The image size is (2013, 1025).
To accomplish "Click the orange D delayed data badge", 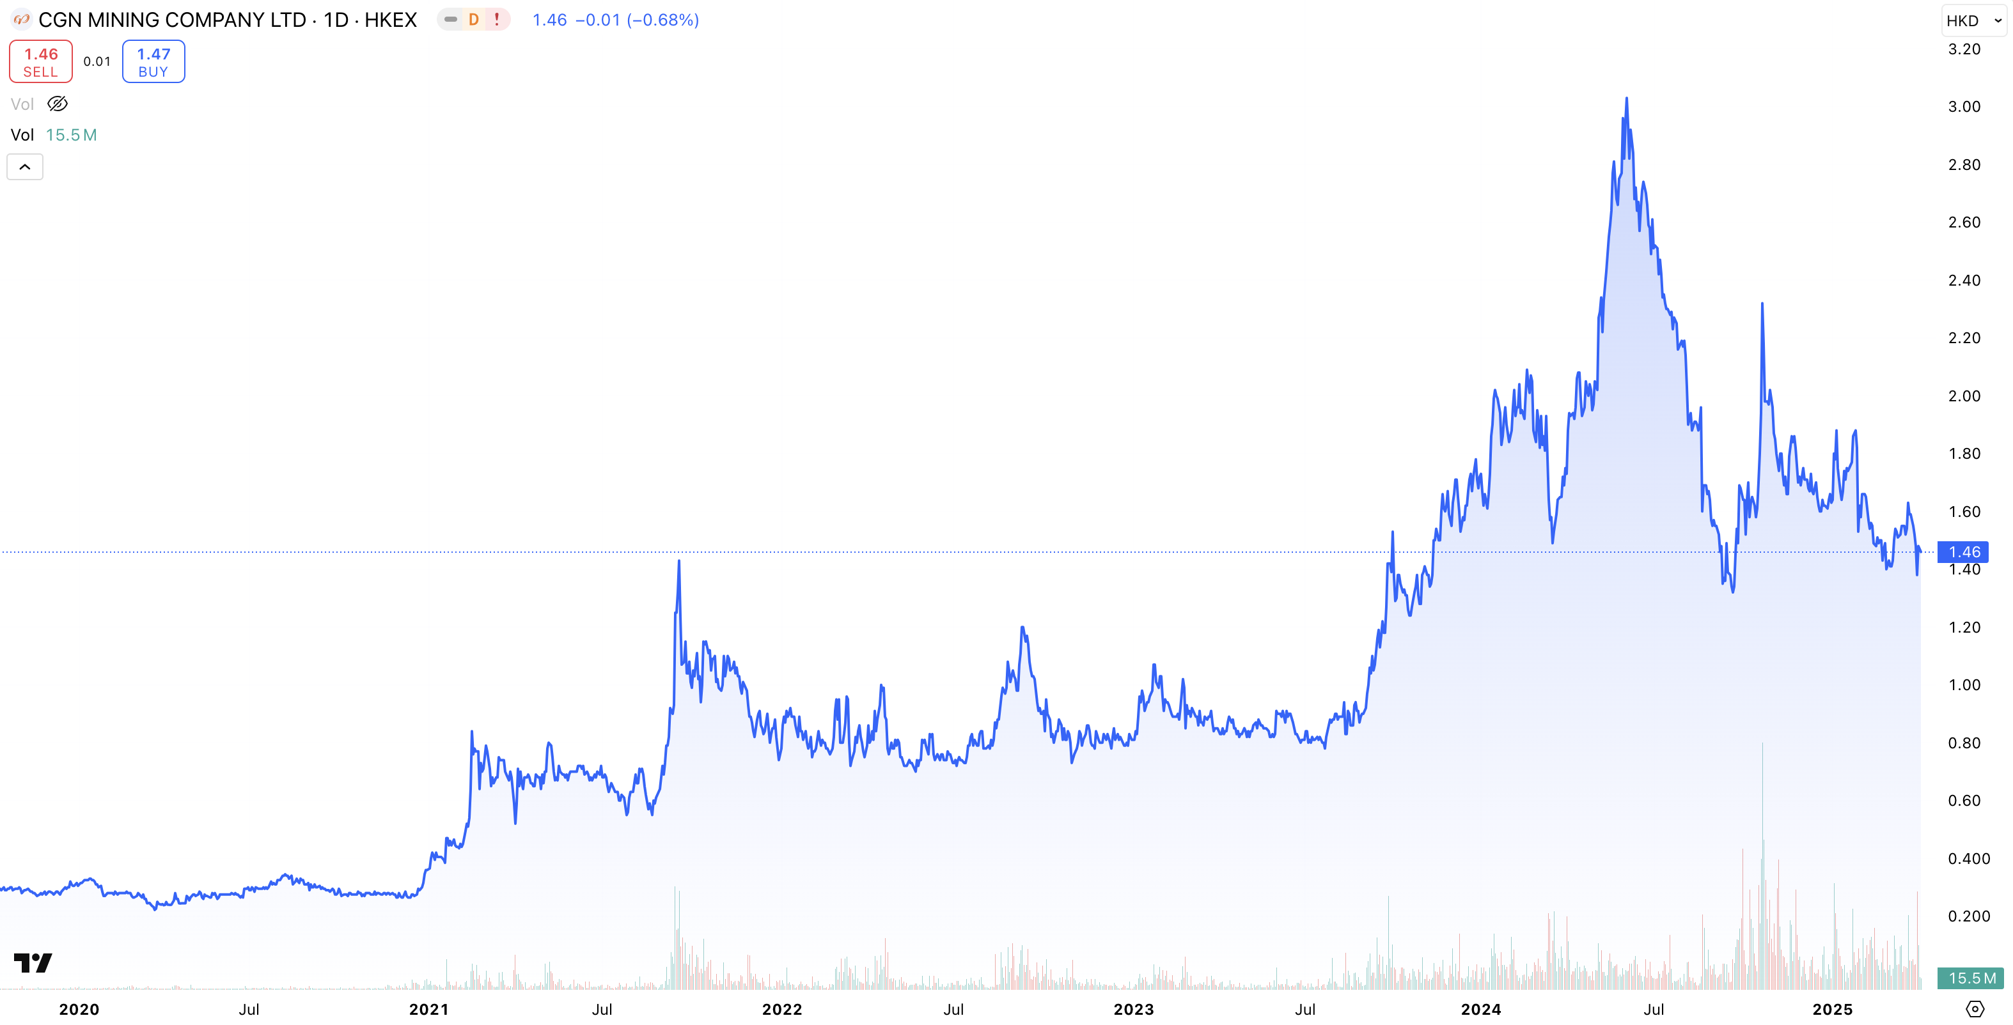I will click(x=473, y=20).
